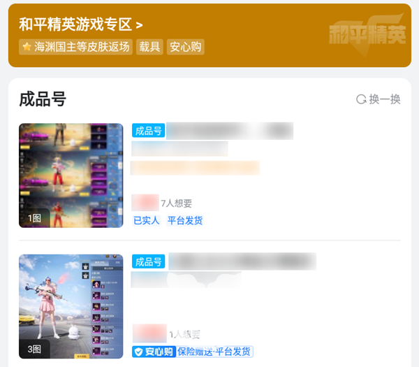This screenshot has height=367, width=419.
Task: Click the 换一换 refresh icon
Action: pos(361,99)
